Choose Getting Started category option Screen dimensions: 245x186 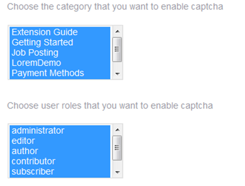tap(42, 42)
